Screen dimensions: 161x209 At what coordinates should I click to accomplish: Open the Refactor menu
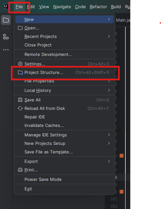[x=98, y=7]
